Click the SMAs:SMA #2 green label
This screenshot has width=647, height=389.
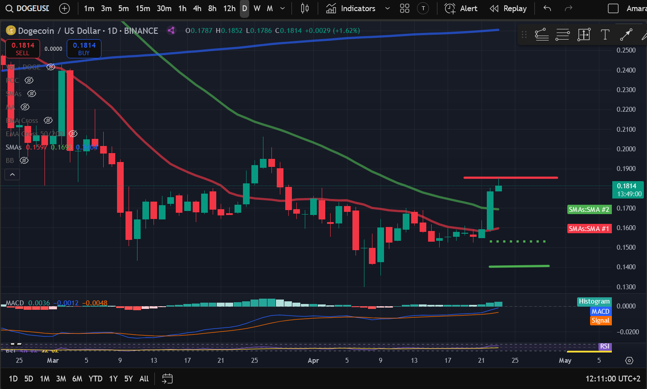point(589,209)
